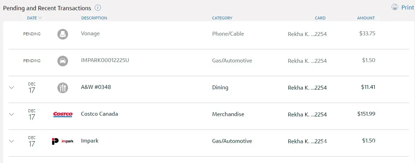The height and width of the screenshot is (163, 415).
Task: Select the $151.99 Costco amount
Action: pyautogui.click(x=366, y=114)
